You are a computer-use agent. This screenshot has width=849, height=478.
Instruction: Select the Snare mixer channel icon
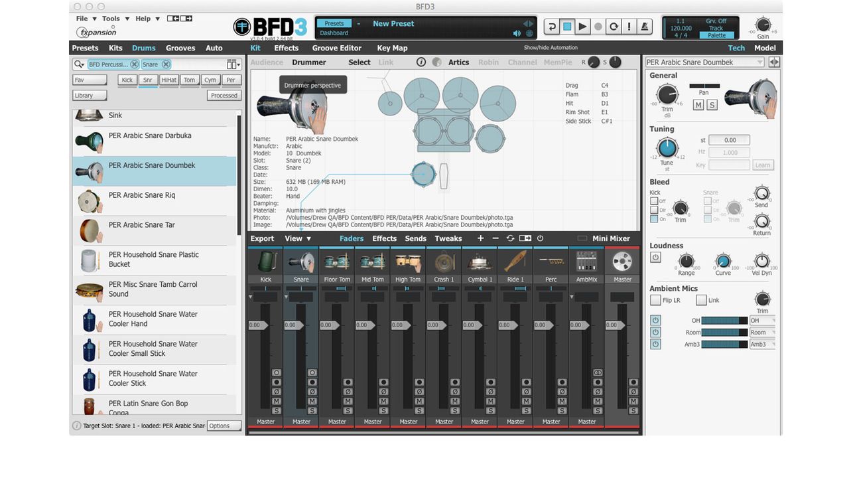click(x=301, y=262)
